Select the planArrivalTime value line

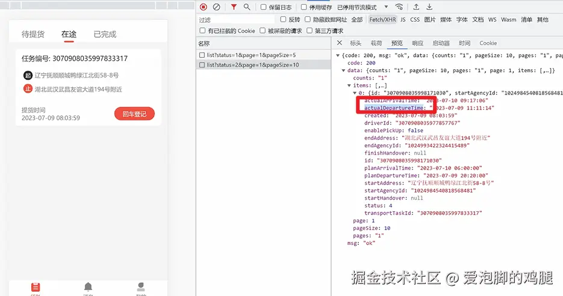click(x=423, y=168)
